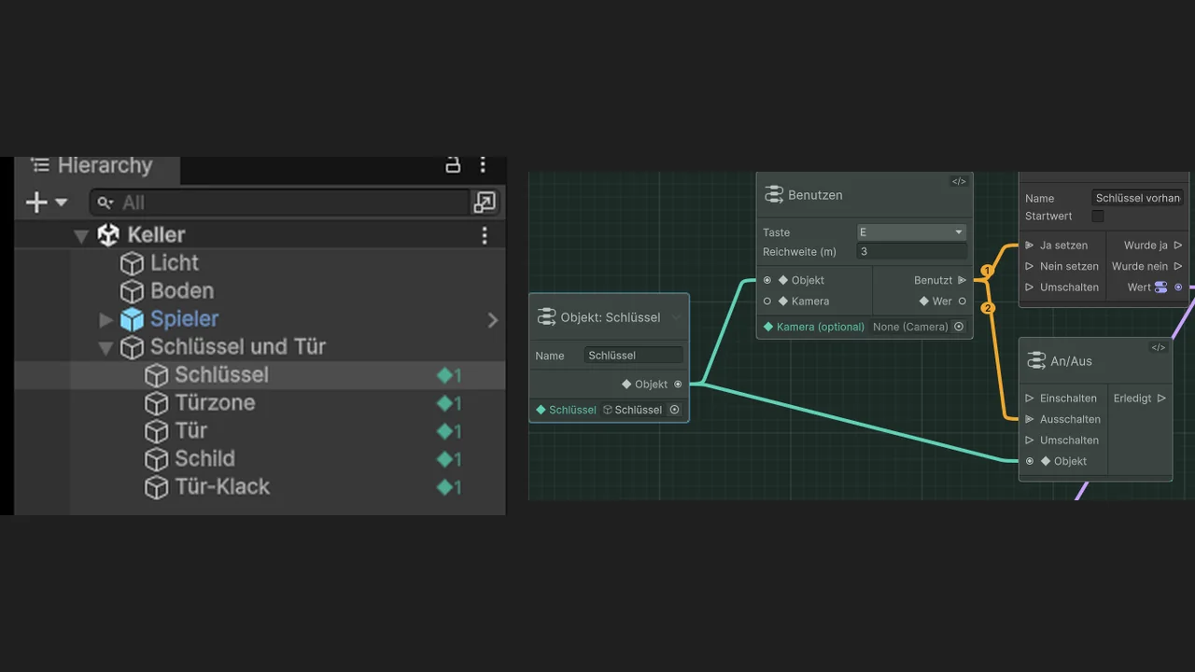
Task: Click the Schild cube icon in Hierarchy
Action: point(156,459)
